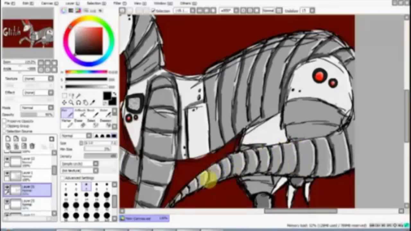Click the navigator canvas thumbnail preview
The image size is (411, 231).
28,33
